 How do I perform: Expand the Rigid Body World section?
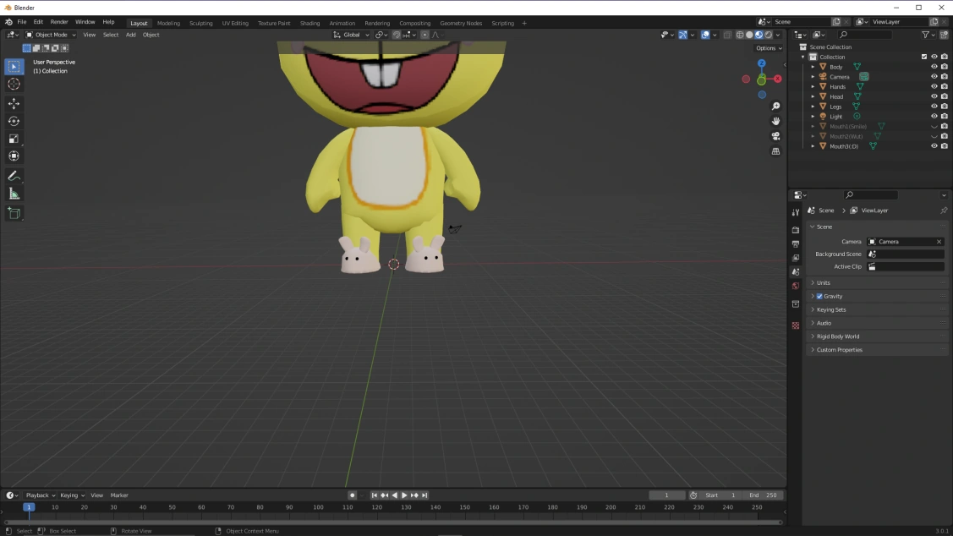point(837,336)
